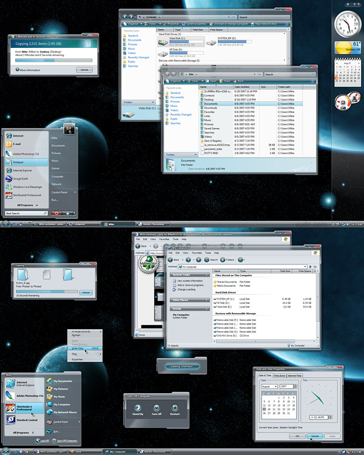Screen dimensions: 364x455
Task: Click Adobe Photoshop button on upper taskbar
Action: (x=153, y=224)
